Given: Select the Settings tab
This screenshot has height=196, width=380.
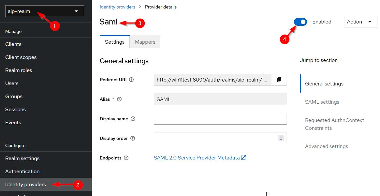Looking at the screenshot, I should coord(115,42).
